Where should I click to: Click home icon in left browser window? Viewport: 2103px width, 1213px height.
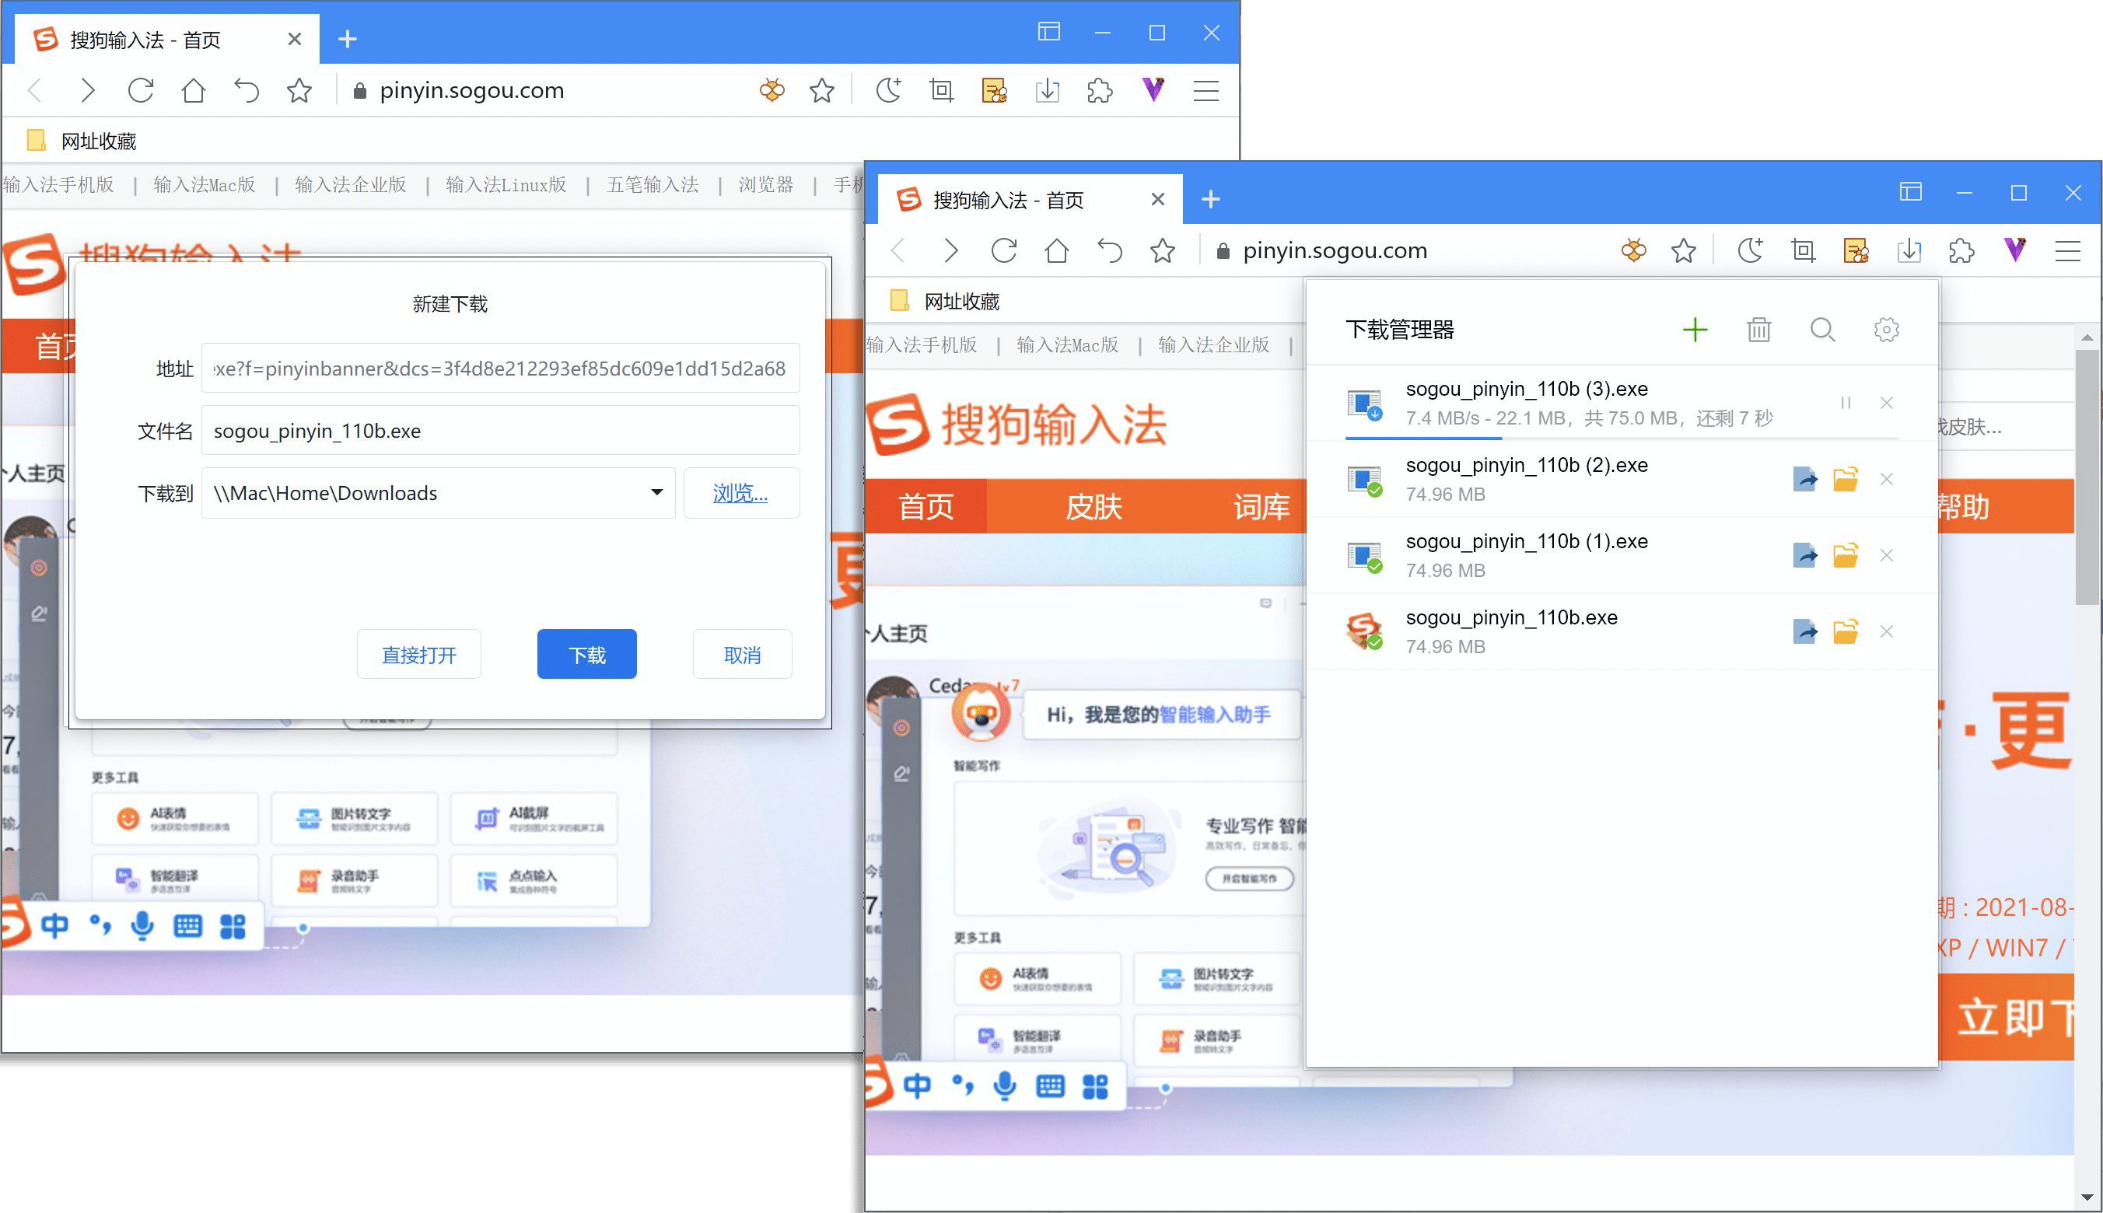pyautogui.click(x=194, y=90)
